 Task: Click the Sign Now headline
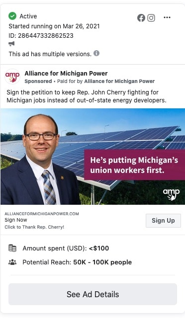[16, 220]
